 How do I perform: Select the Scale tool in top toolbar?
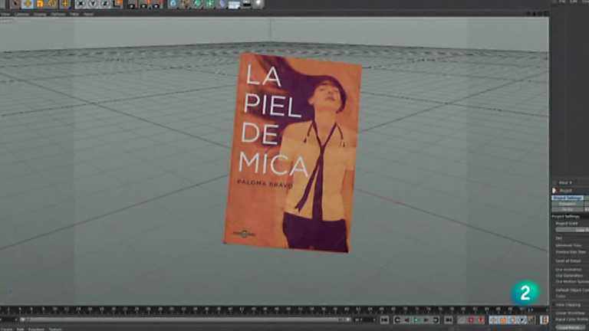[40, 4]
